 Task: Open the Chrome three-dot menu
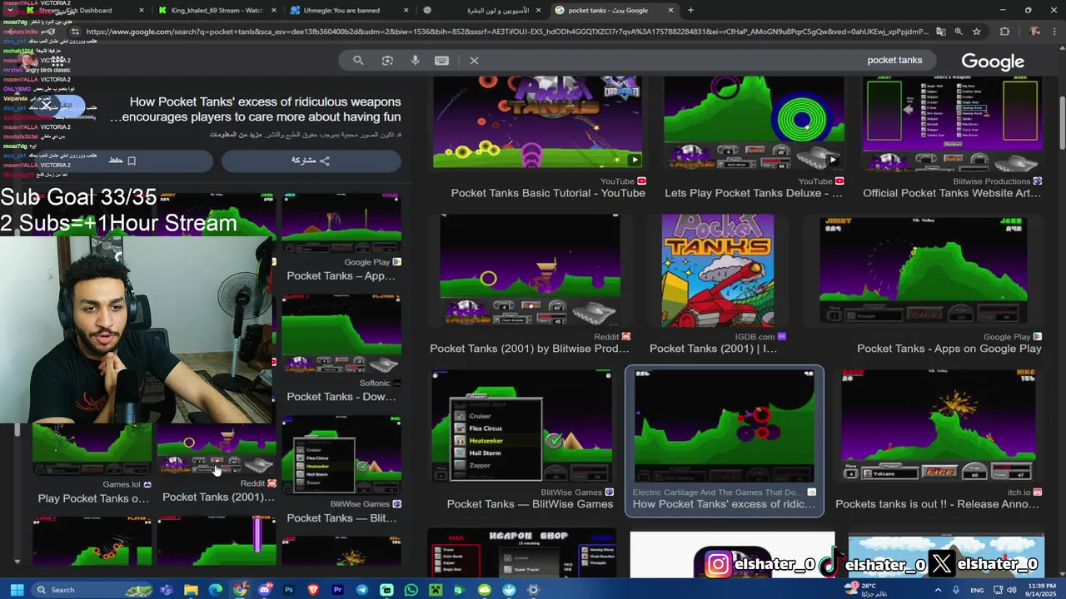(1055, 32)
